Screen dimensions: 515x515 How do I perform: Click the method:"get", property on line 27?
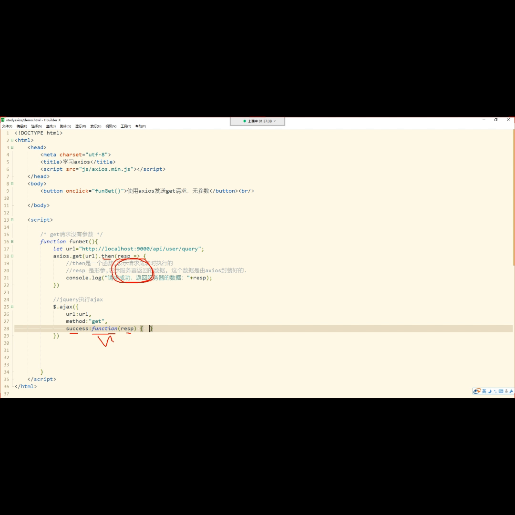coord(87,321)
